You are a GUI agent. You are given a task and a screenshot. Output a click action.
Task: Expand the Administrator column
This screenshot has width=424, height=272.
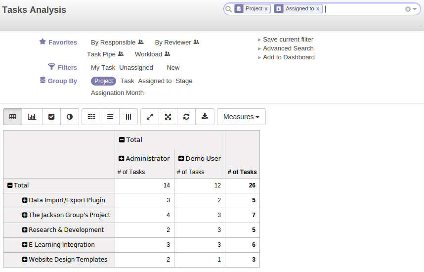coord(121,159)
